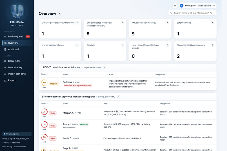Open help on Safer Gambling card
The image size is (227, 151).
pyautogui.click(x=212, y=23)
